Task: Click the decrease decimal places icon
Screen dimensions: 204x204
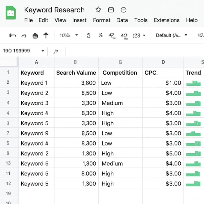Action: tap(112, 36)
